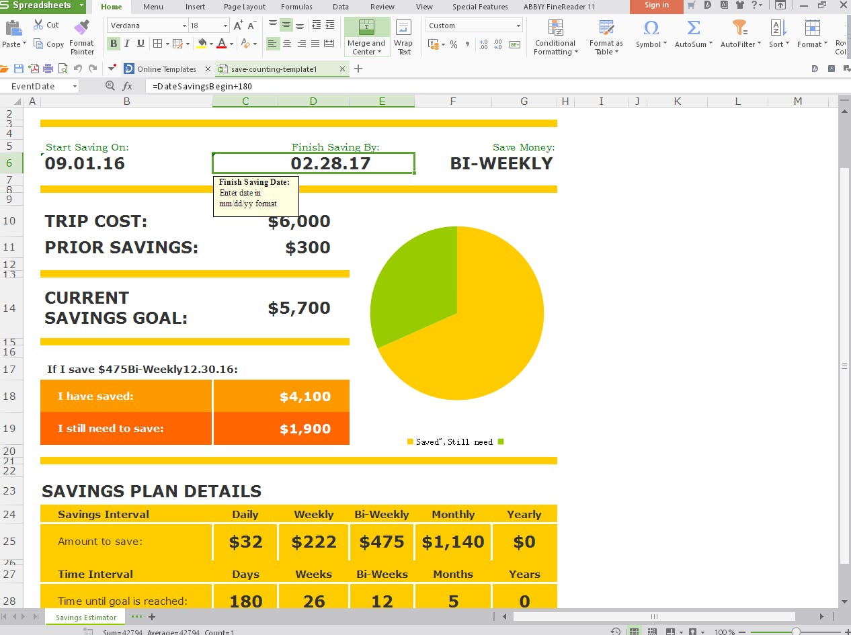Click the Undo arrow
The height and width of the screenshot is (635, 851).
coord(77,69)
